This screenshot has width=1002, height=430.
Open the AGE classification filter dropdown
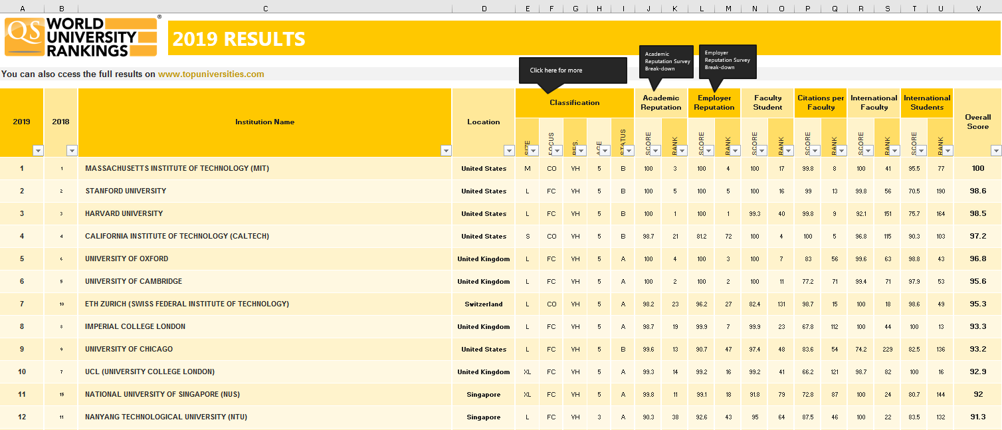tap(605, 151)
